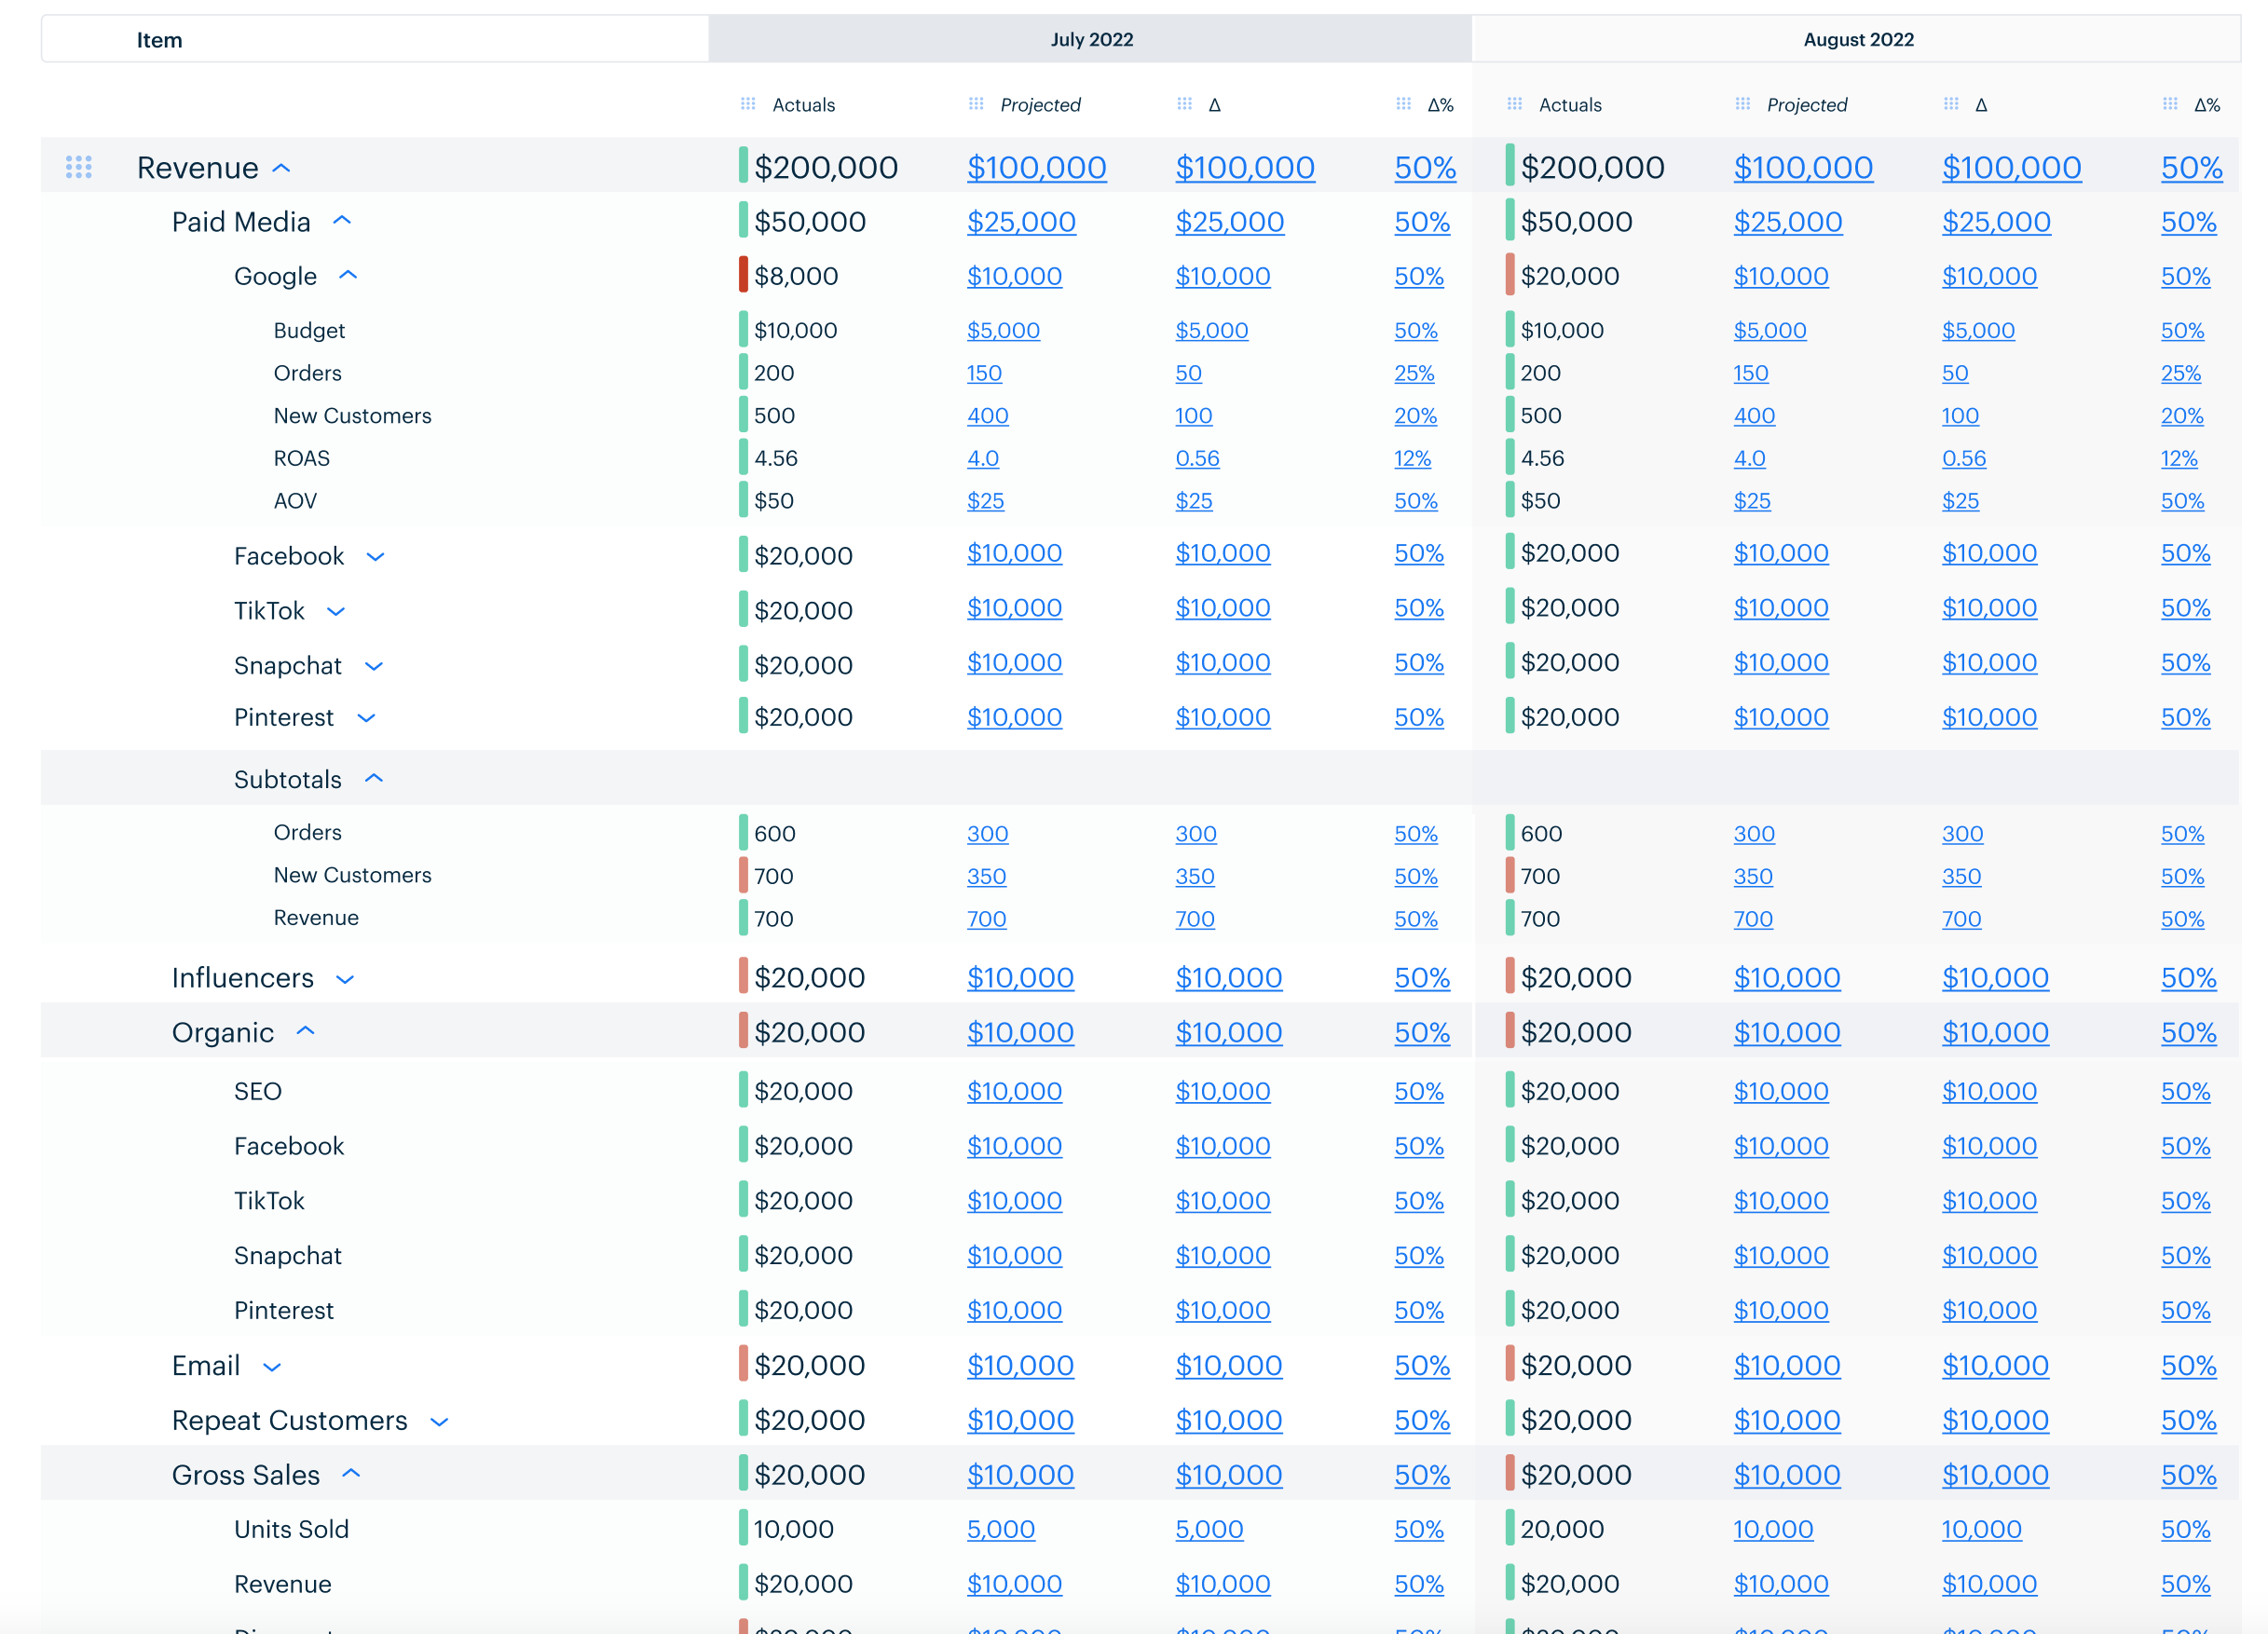Click red status bar beside Google $8,000

tap(743, 275)
